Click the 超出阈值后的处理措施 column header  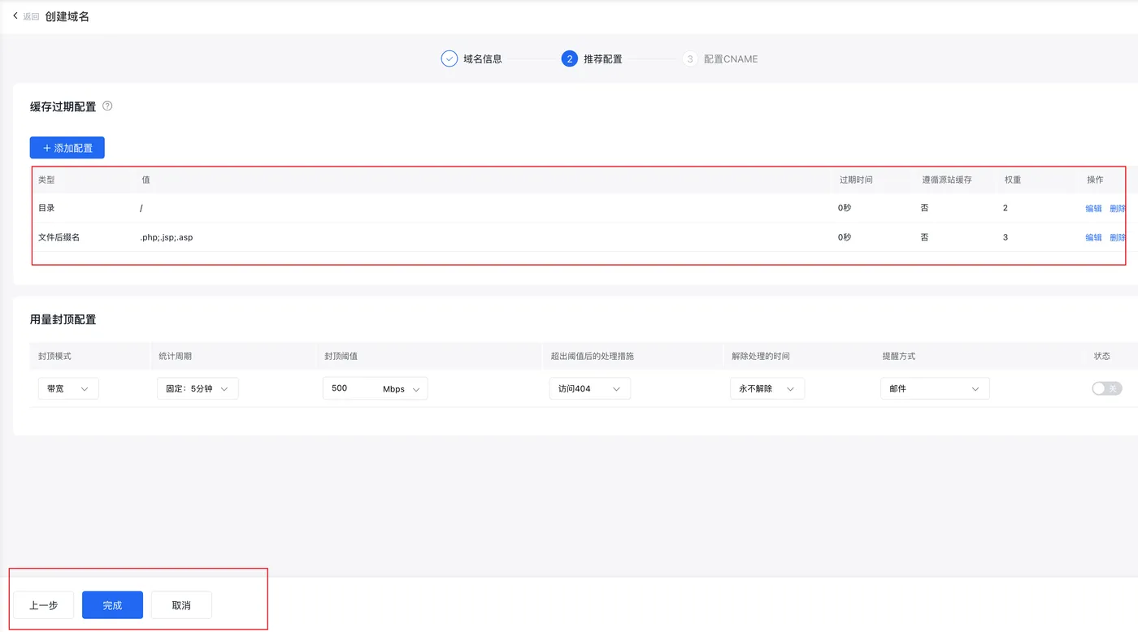click(x=592, y=356)
